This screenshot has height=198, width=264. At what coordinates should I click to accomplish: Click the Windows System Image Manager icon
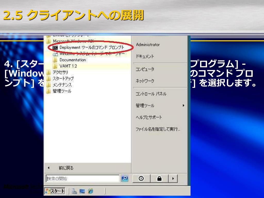[55, 54]
